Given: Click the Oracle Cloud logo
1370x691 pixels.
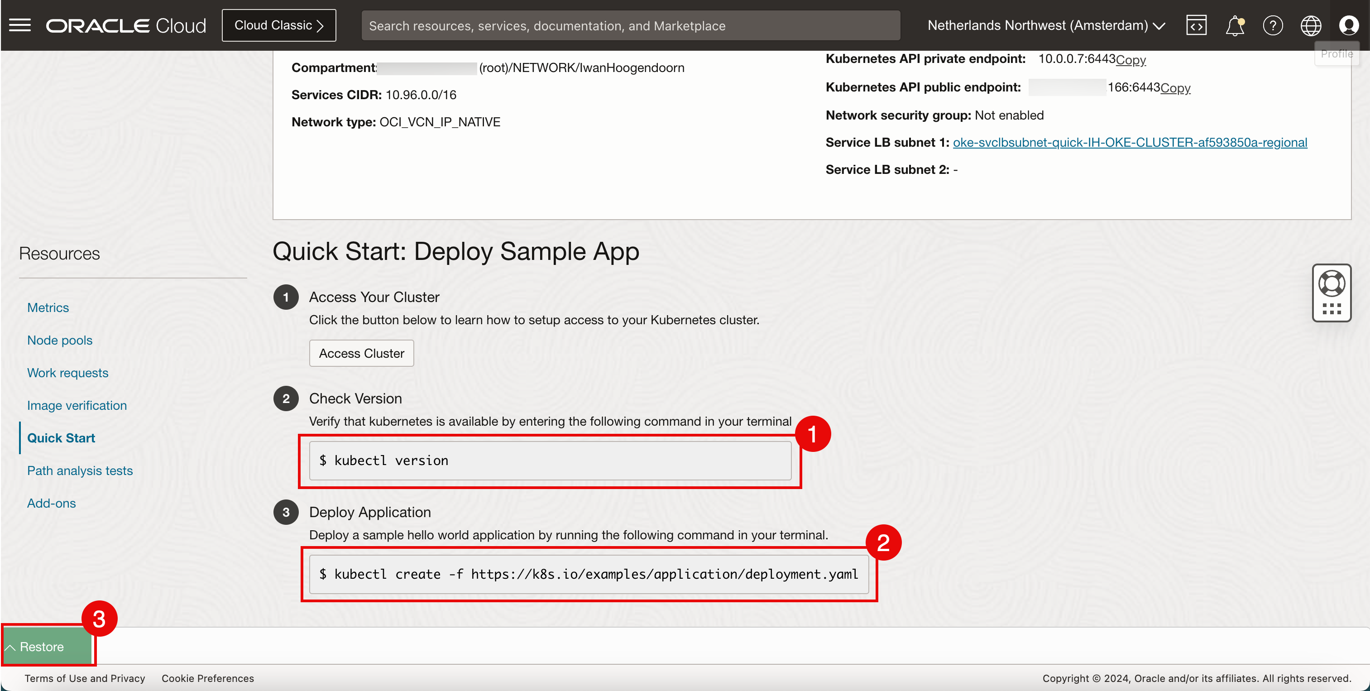Looking at the screenshot, I should click(125, 25).
